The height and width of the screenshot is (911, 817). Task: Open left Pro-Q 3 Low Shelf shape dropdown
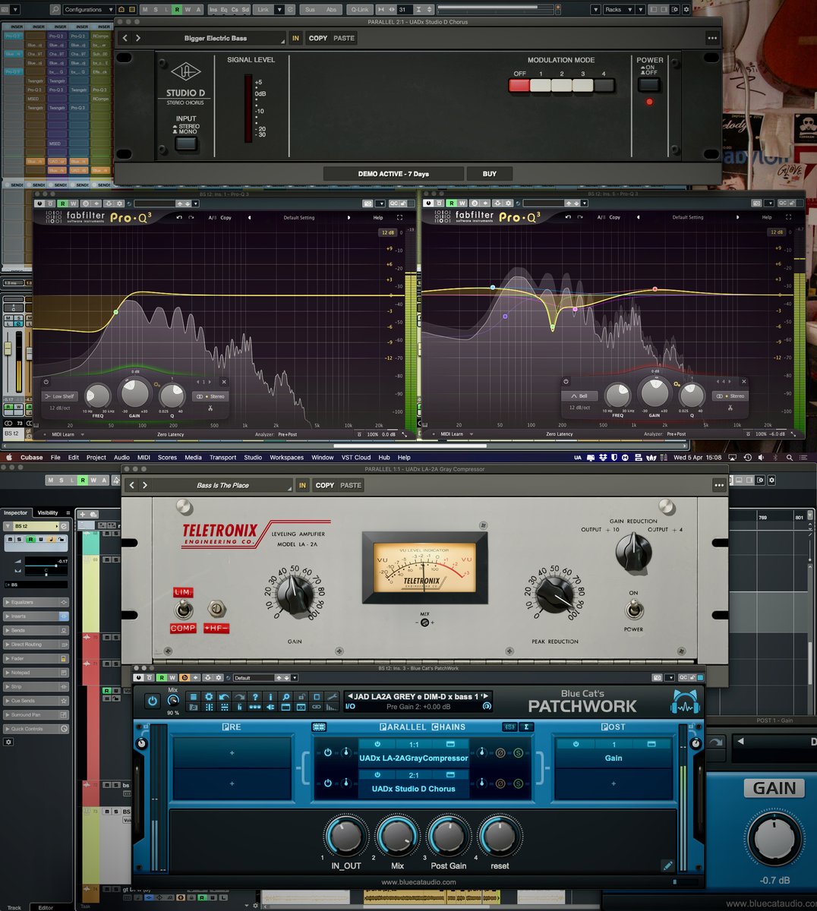[60, 396]
